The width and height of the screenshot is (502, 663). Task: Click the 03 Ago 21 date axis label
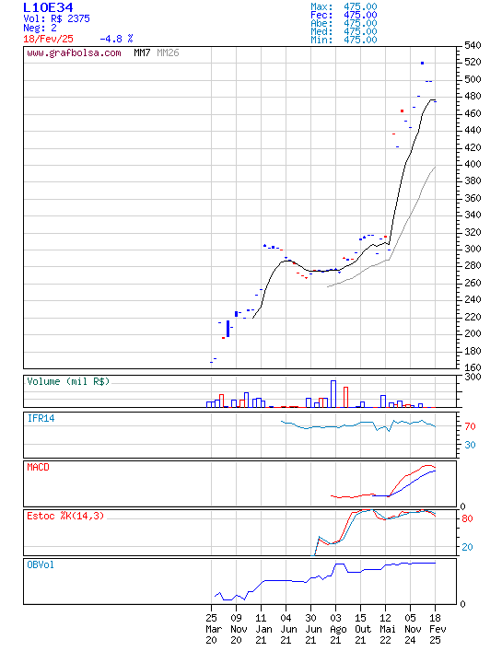337,629
